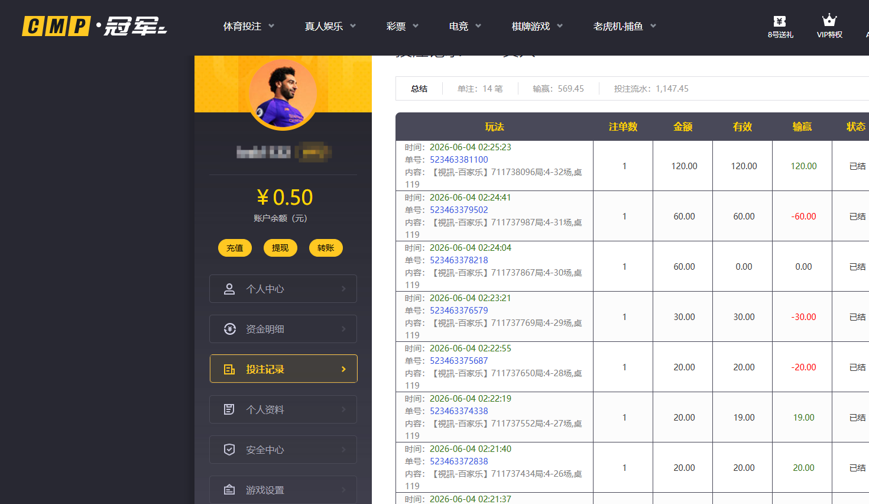Image resolution: width=869 pixels, height=504 pixels.
Task: Click the 投注流水 1,147.45 summary
Action: tap(651, 89)
